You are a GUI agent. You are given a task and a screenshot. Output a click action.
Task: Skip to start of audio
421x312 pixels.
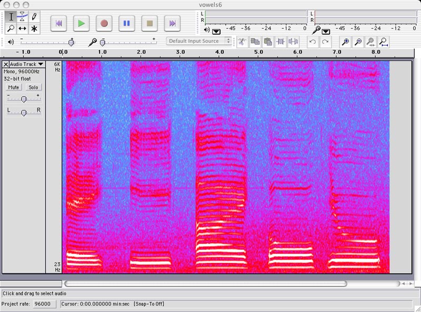coord(58,23)
